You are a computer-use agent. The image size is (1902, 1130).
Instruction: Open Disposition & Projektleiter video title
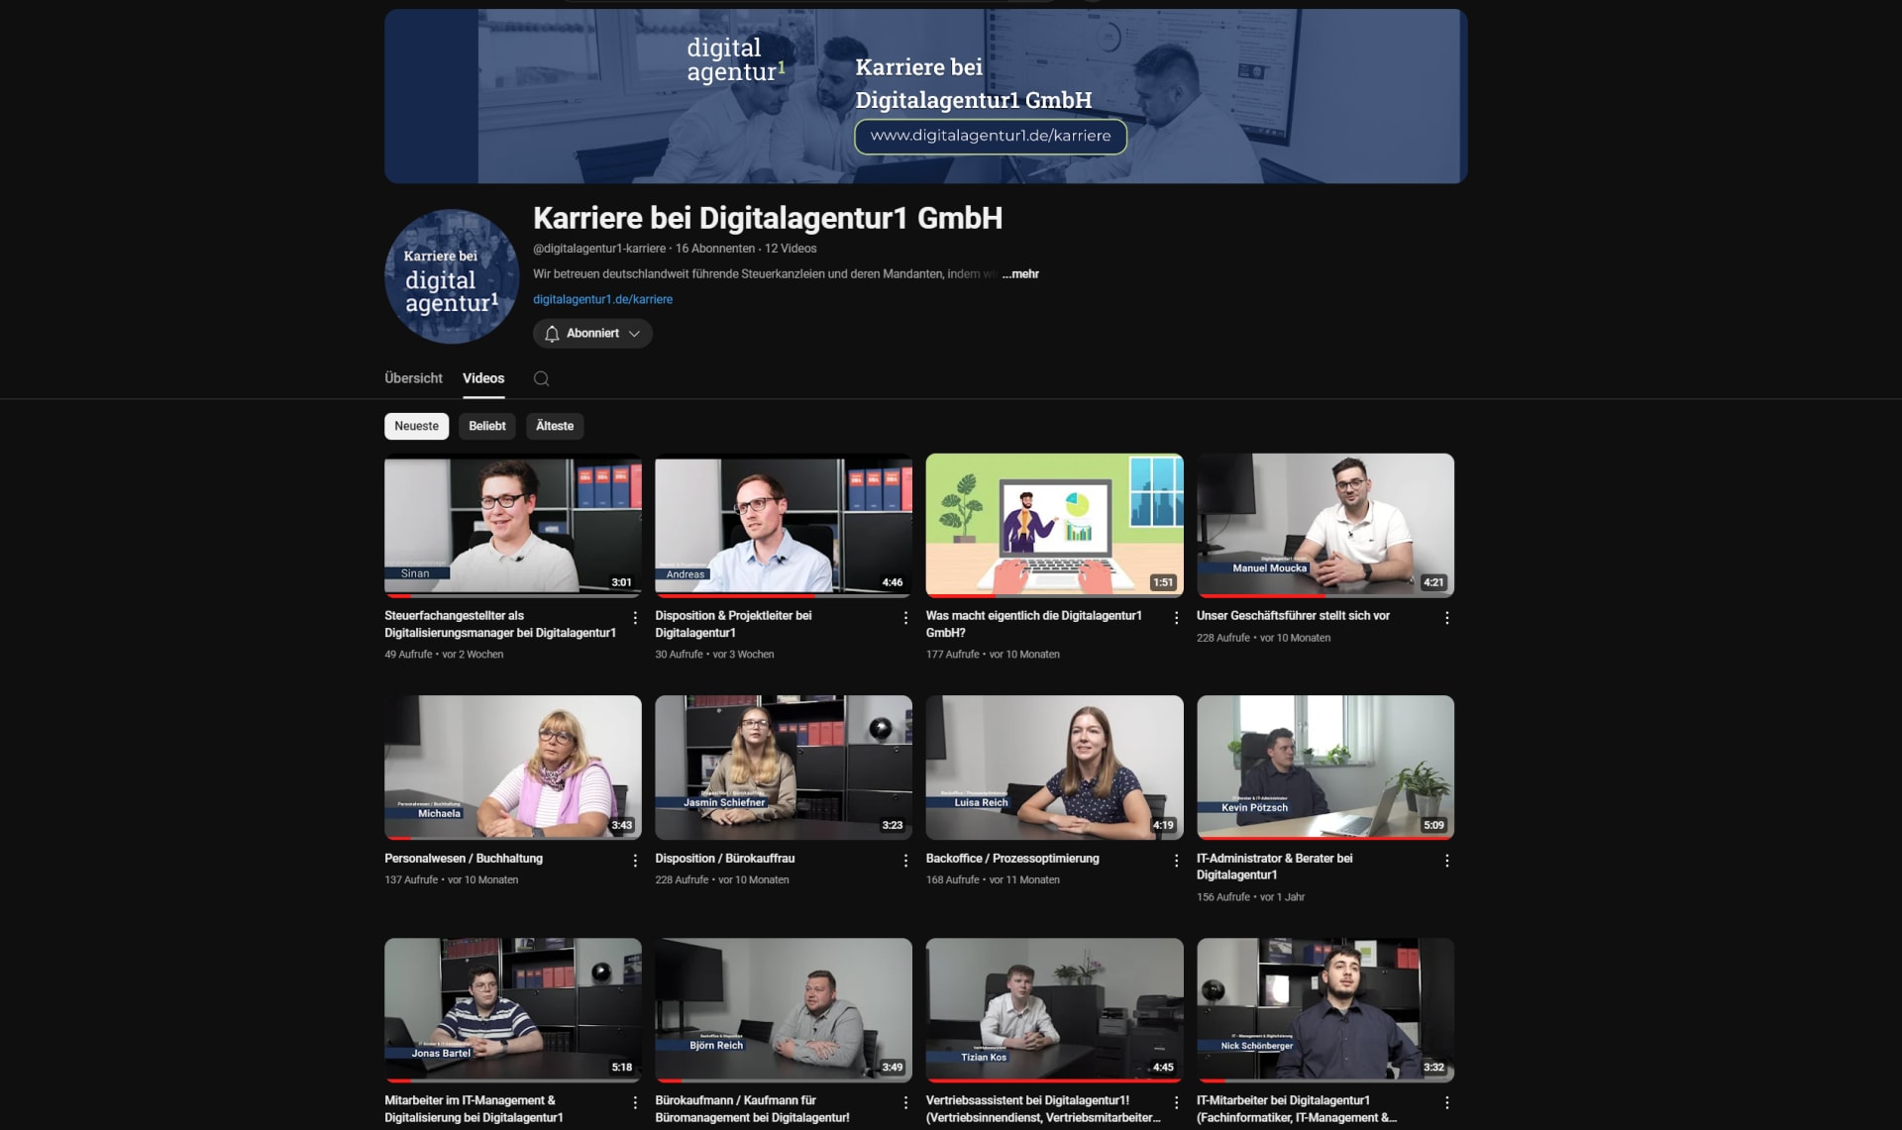point(733,624)
